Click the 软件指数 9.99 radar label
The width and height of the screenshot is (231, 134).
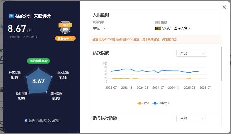pyautogui.click(x=22, y=96)
